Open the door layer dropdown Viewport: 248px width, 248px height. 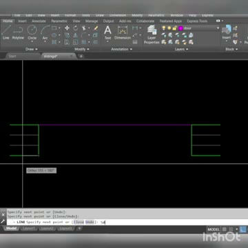(218, 28)
